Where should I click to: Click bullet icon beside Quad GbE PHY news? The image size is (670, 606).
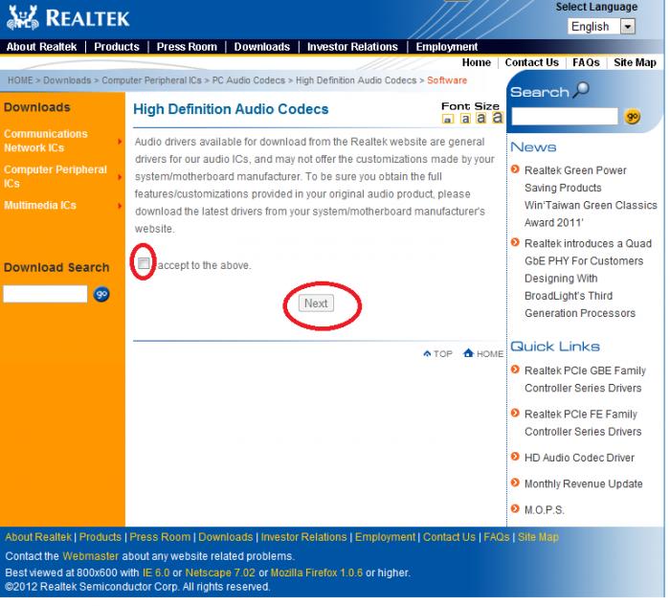click(515, 243)
